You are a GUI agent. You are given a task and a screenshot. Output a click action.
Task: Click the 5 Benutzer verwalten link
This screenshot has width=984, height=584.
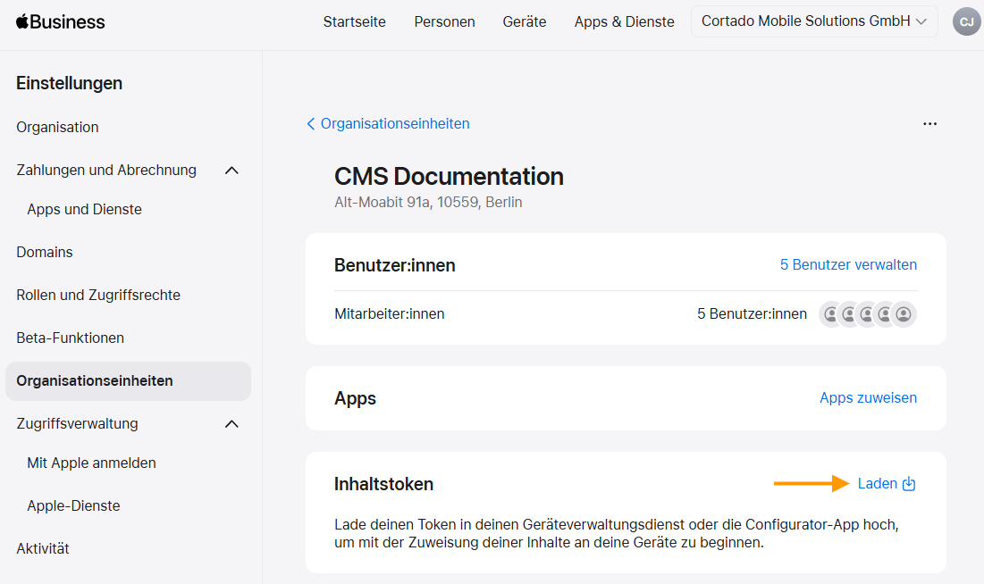coord(848,264)
